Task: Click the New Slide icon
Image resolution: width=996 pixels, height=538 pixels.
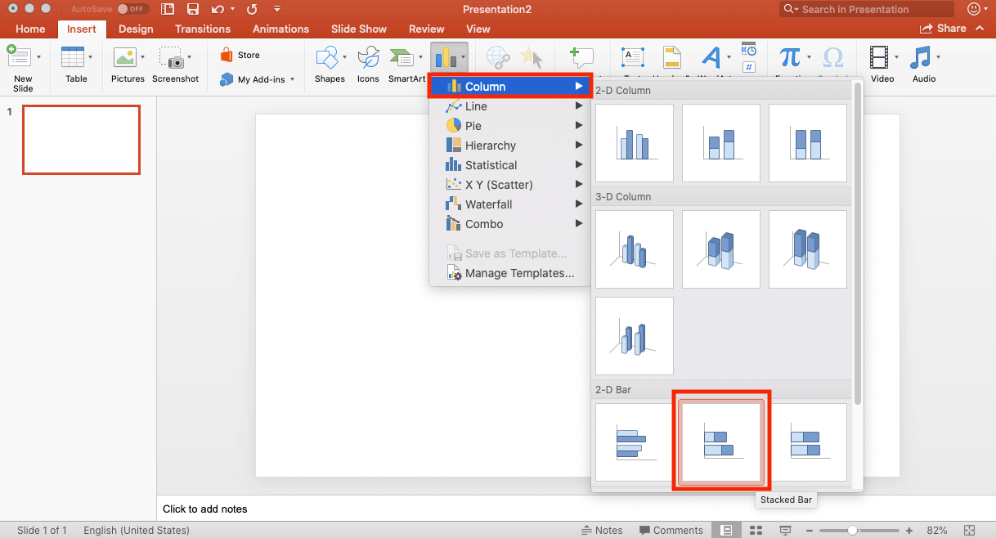Action: tap(18, 57)
